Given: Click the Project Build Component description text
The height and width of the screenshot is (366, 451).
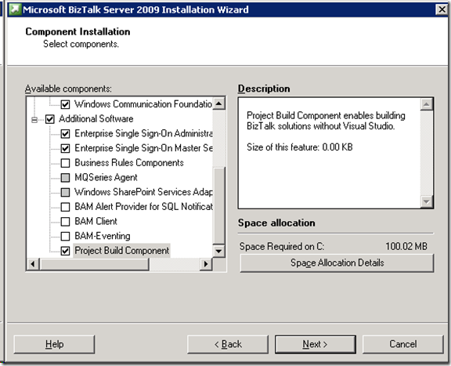Looking at the screenshot, I should (326, 121).
